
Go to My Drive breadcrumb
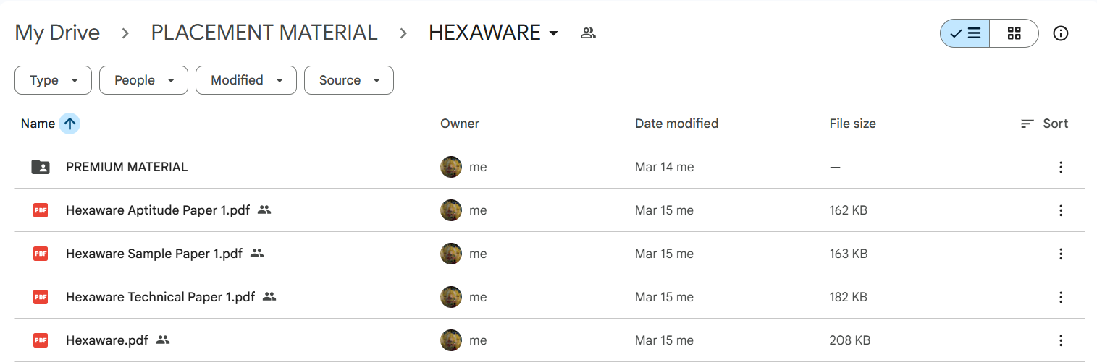tap(57, 33)
